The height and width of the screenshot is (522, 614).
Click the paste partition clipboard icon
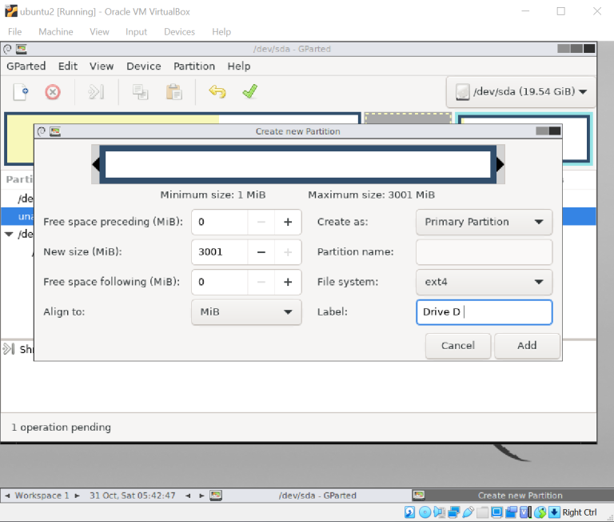click(173, 92)
